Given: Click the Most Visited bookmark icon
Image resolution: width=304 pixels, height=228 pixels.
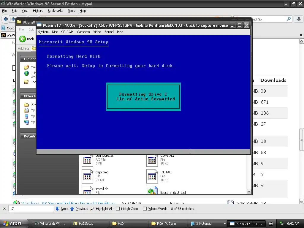Looking at the screenshot, I should pos(3,28).
